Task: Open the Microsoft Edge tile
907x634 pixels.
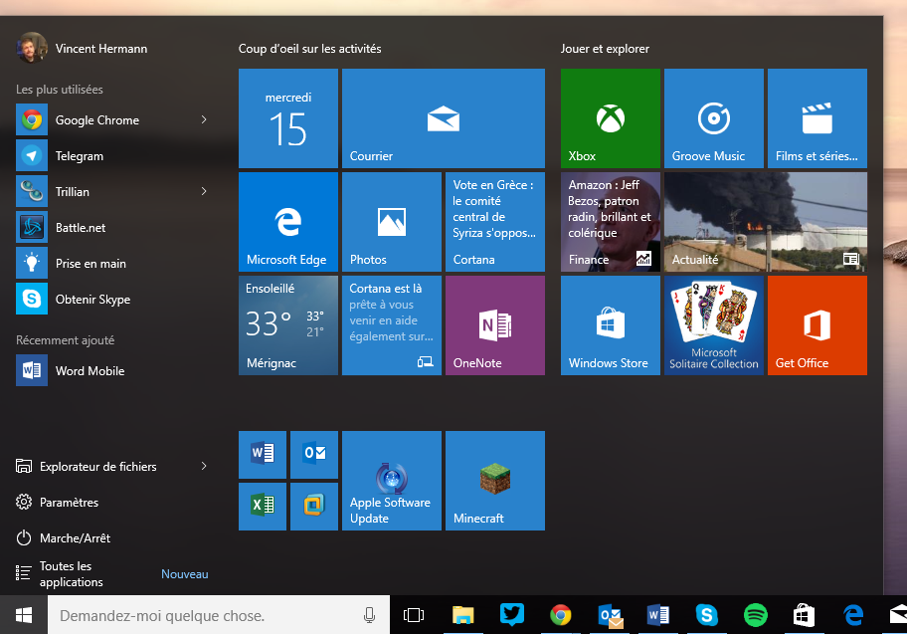Action: pos(288,222)
